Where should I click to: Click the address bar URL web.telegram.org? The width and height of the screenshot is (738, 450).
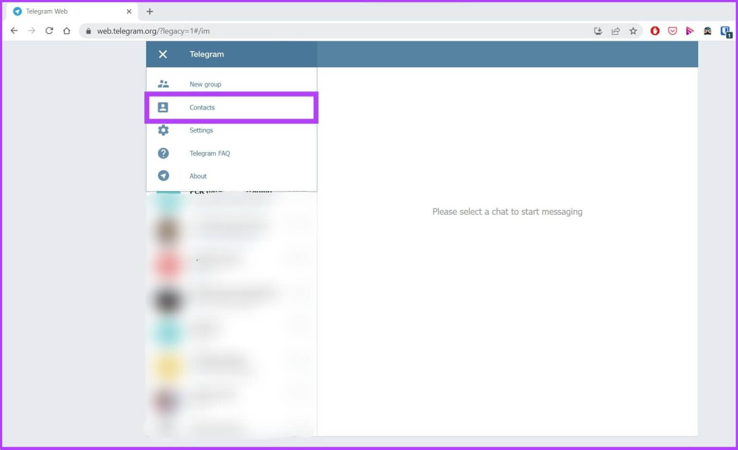153,31
